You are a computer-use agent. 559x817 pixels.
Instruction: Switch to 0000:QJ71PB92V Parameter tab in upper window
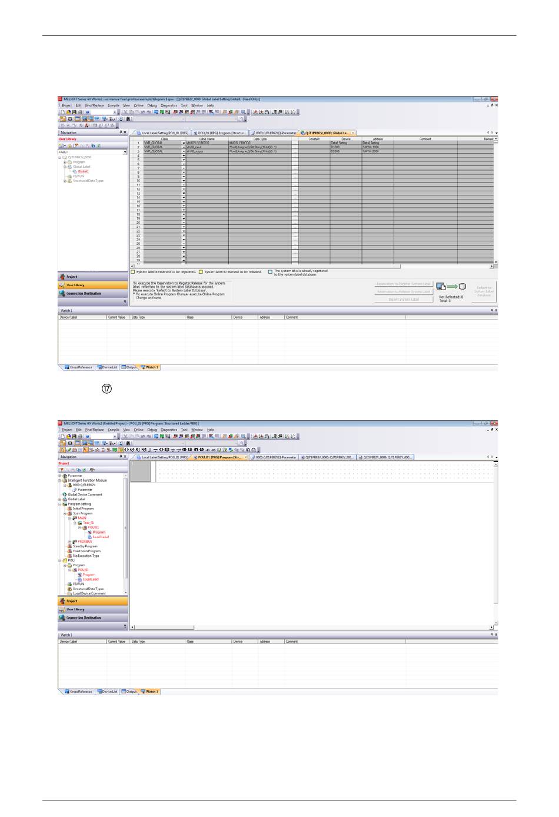[x=274, y=133]
